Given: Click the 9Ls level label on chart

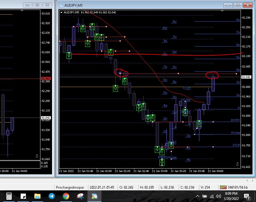Looking at the screenshot, I should click(165, 41).
